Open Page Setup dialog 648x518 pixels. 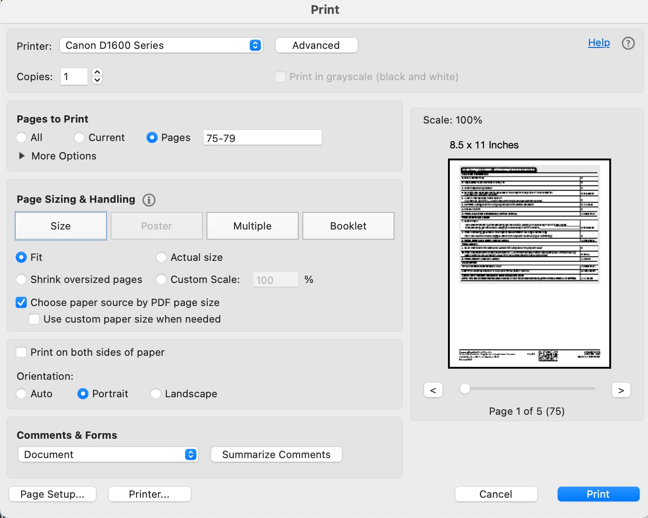click(x=53, y=494)
